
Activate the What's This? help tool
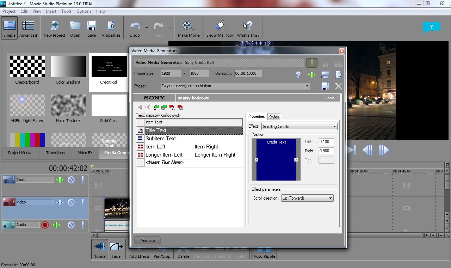click(248, 28)
